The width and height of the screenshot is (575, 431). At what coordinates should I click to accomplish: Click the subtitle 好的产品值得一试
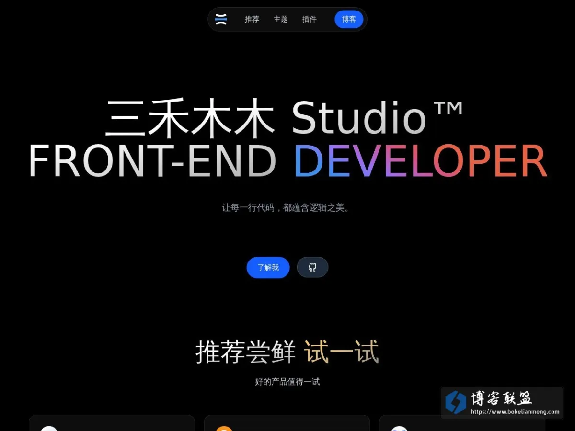click(x=287, y=382)
